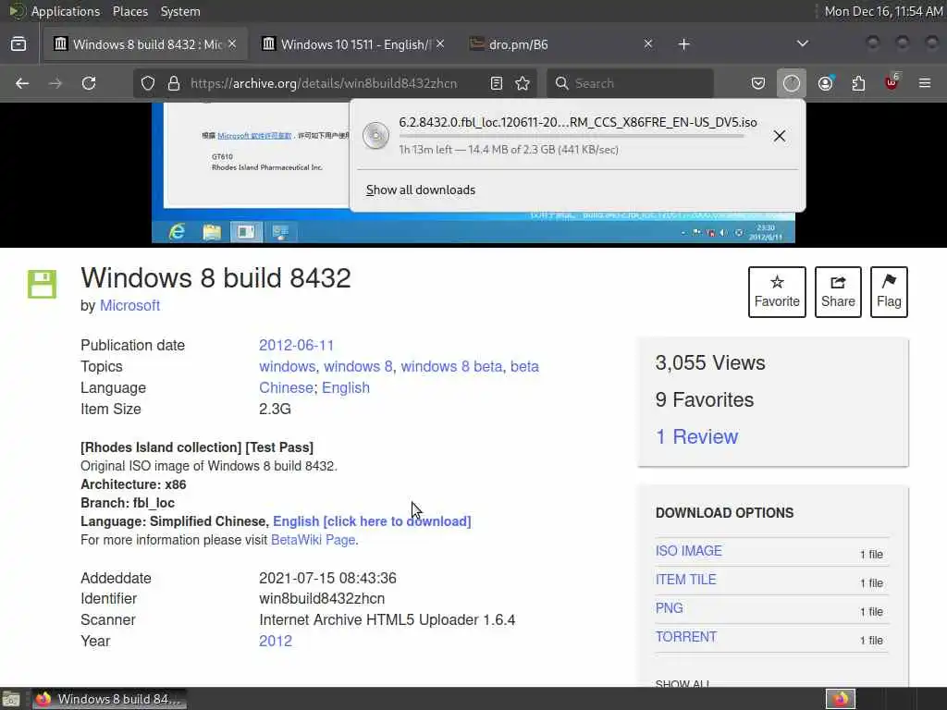Click the Firefox workspace switcher icon
The width and height of the screenshot is (947, 710).
[x=840, y=699]
